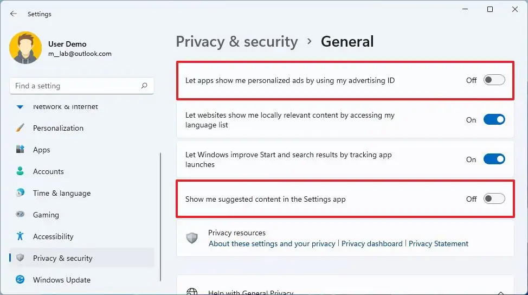
Task: Click the Windows Update refresh icon
Action: [20, 280]
